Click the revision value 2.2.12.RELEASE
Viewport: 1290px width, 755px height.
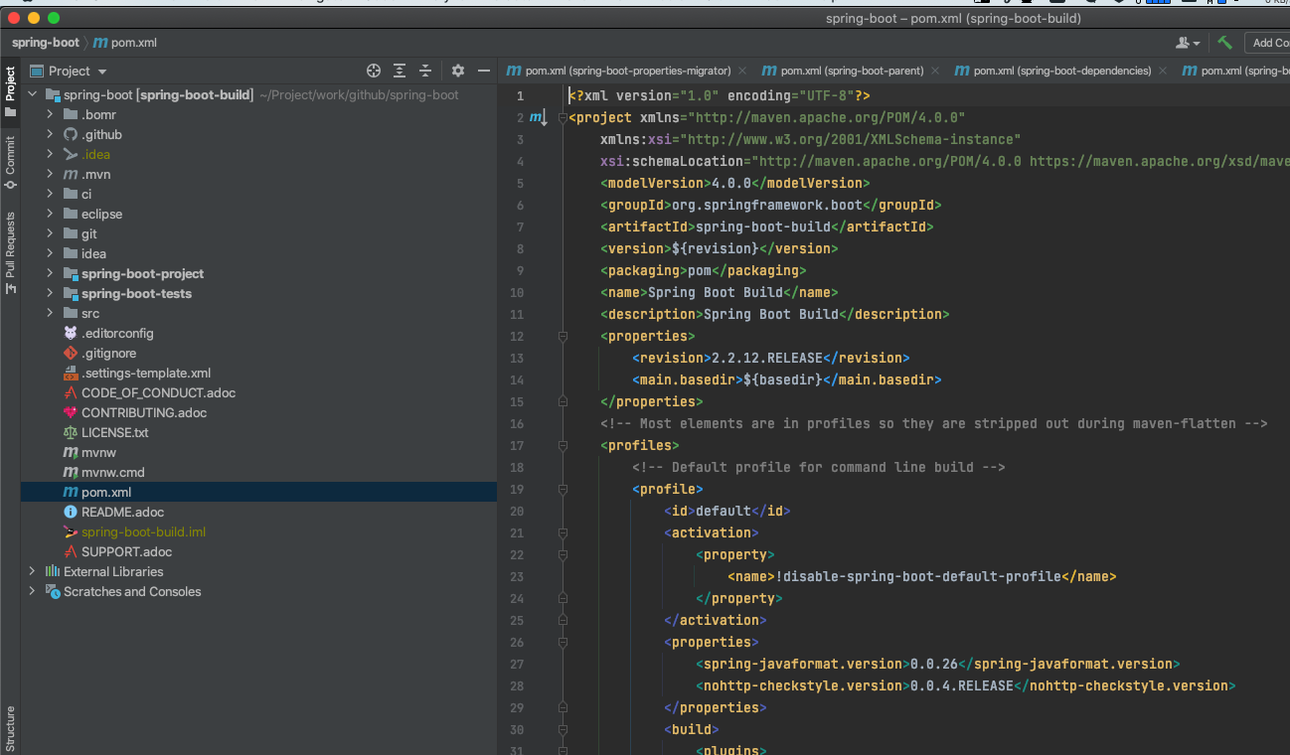[x=767, y=358]
